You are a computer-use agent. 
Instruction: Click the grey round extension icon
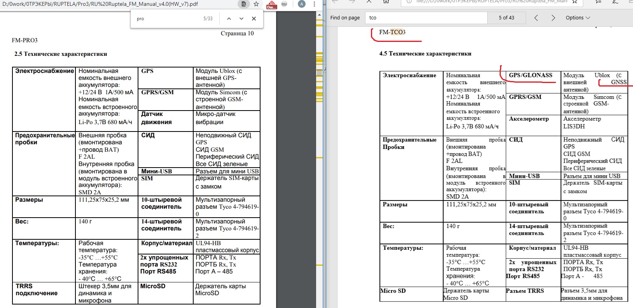[284, 4]
